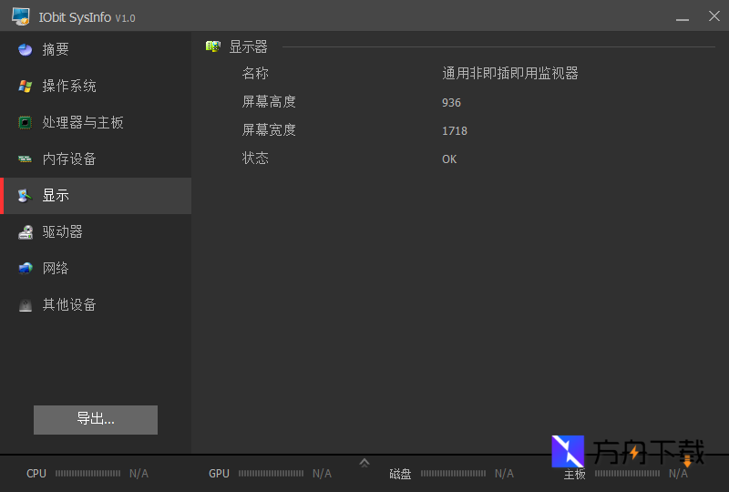Open the 驱动器 section
Screen dimensions: 729x492
coord(96,232)
